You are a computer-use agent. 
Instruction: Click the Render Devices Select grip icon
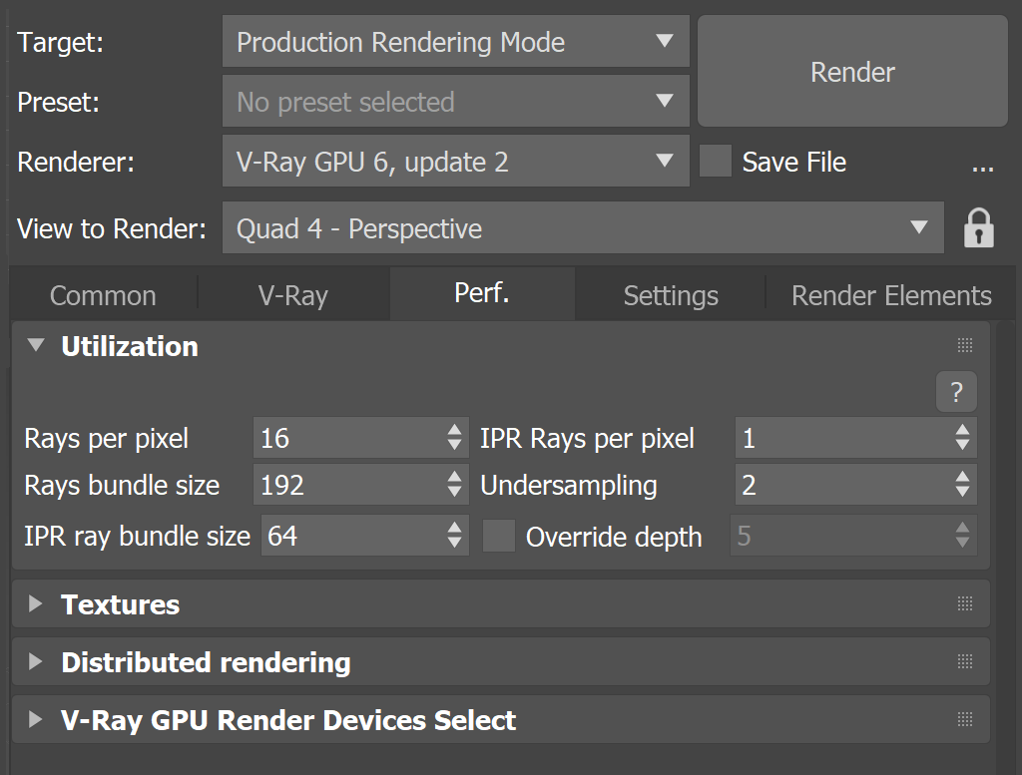click(x=965, y=719)
